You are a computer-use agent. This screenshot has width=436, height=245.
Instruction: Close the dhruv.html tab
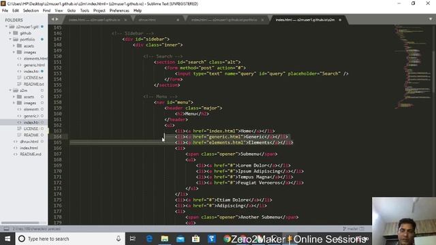tap(178, 20)
